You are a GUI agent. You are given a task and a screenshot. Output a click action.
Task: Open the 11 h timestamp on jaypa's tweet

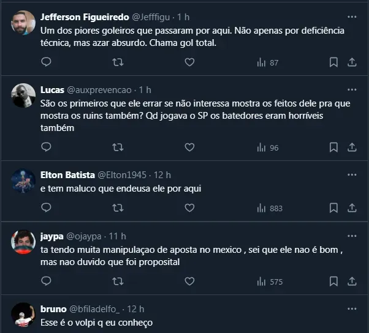(116, 236)
